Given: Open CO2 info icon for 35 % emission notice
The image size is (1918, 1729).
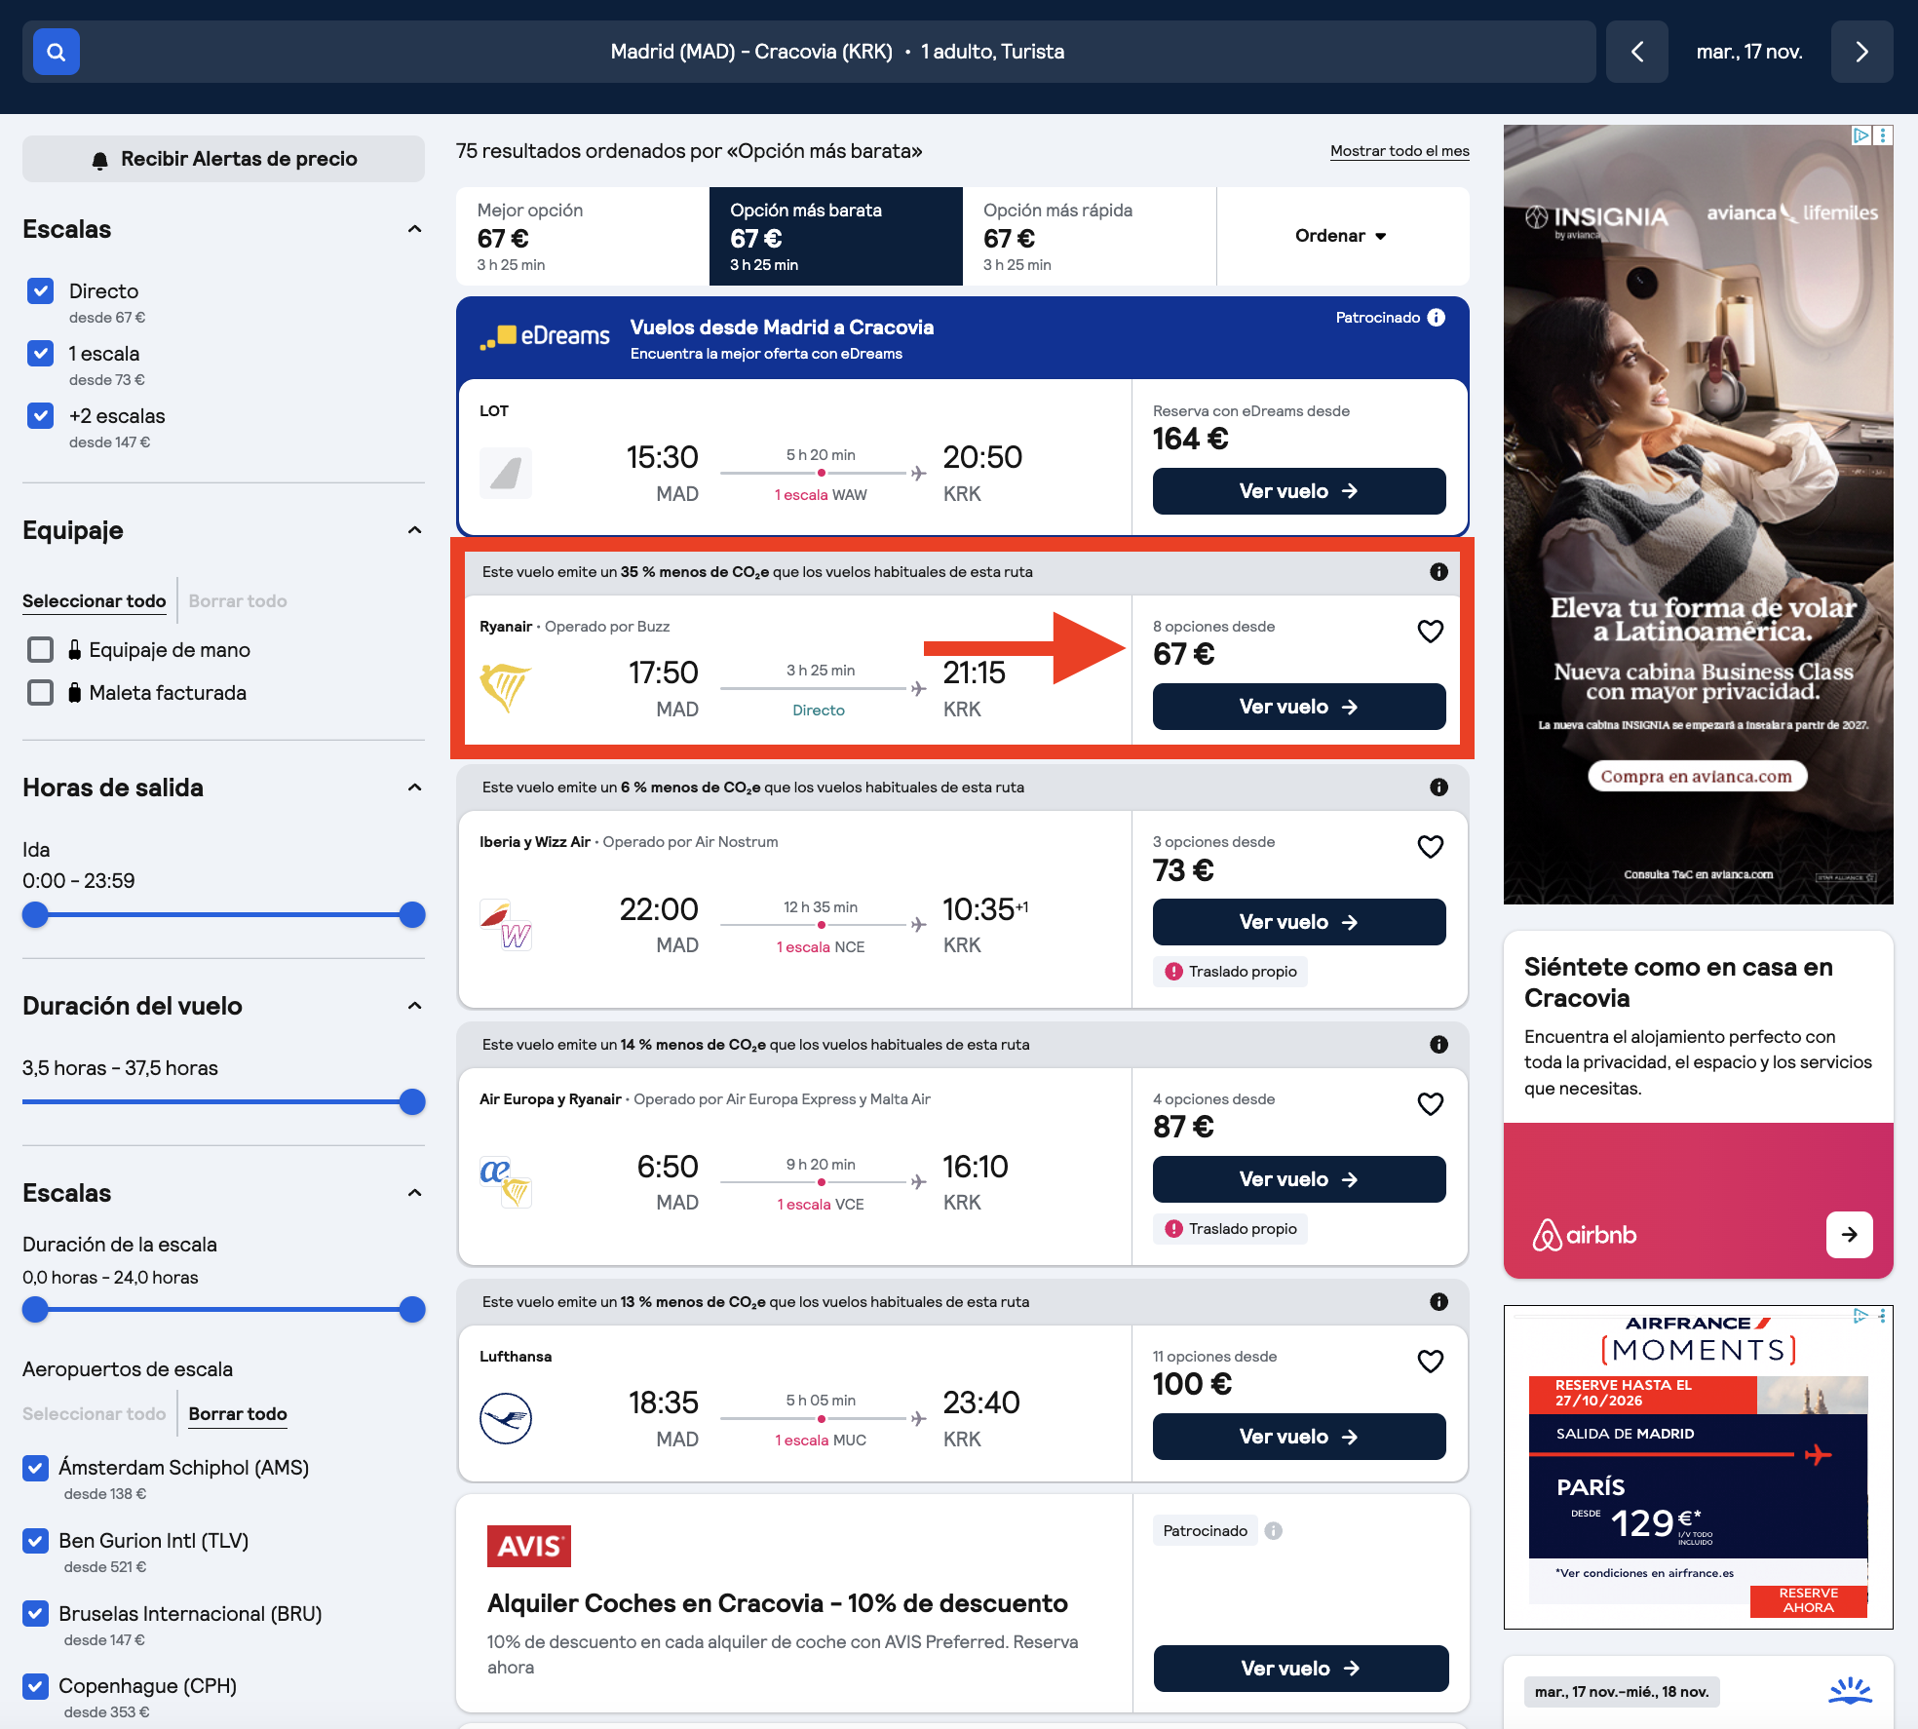Looking at the screenshot, I should tap(1438, 572).
